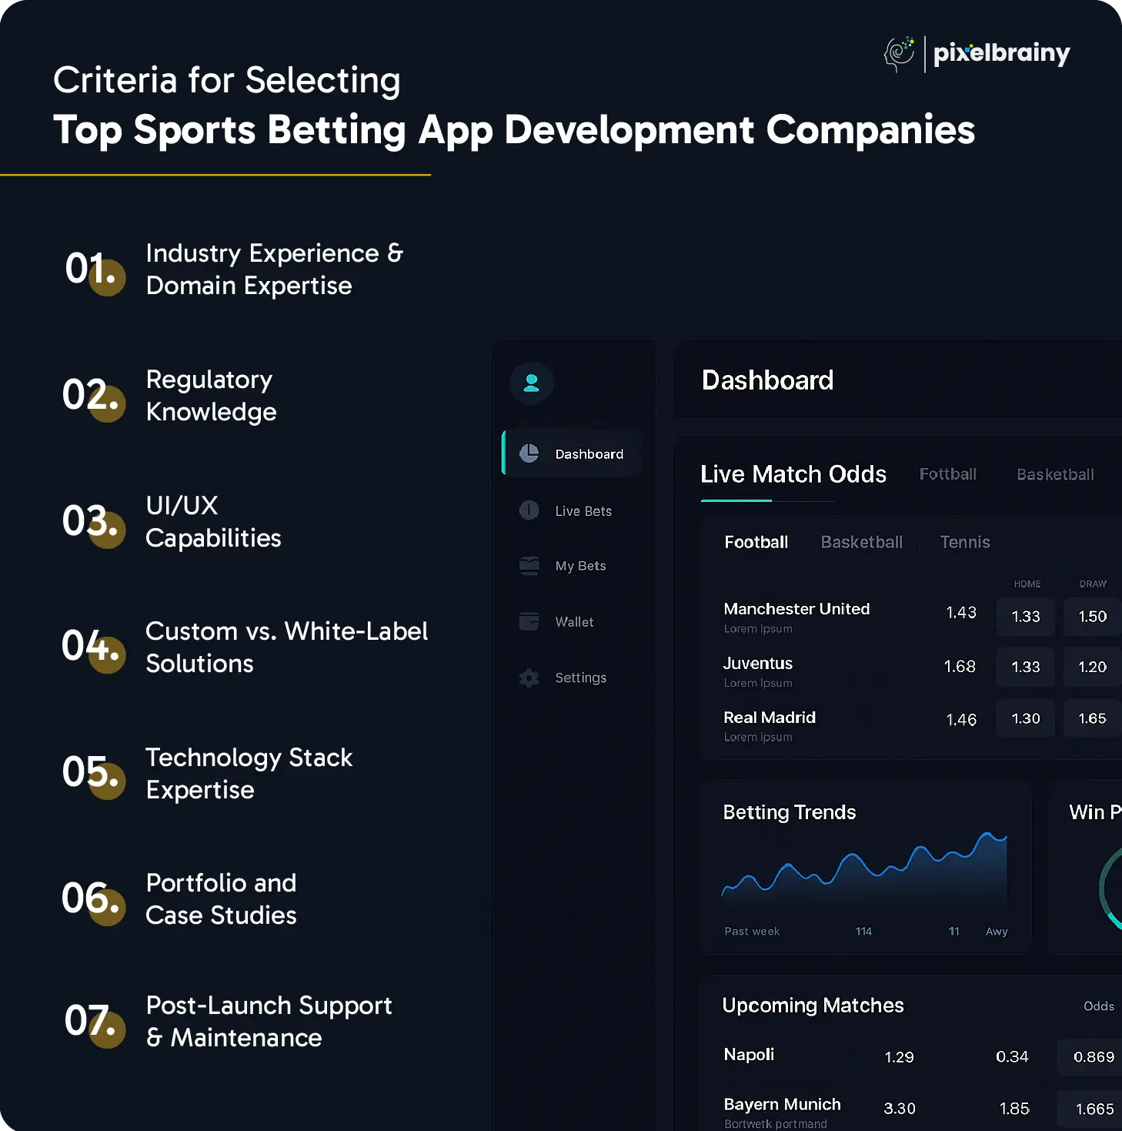
Task: Choose Real Madrid draw odds 1.65
Action: pyautogui.click(x=1092, y=718)
